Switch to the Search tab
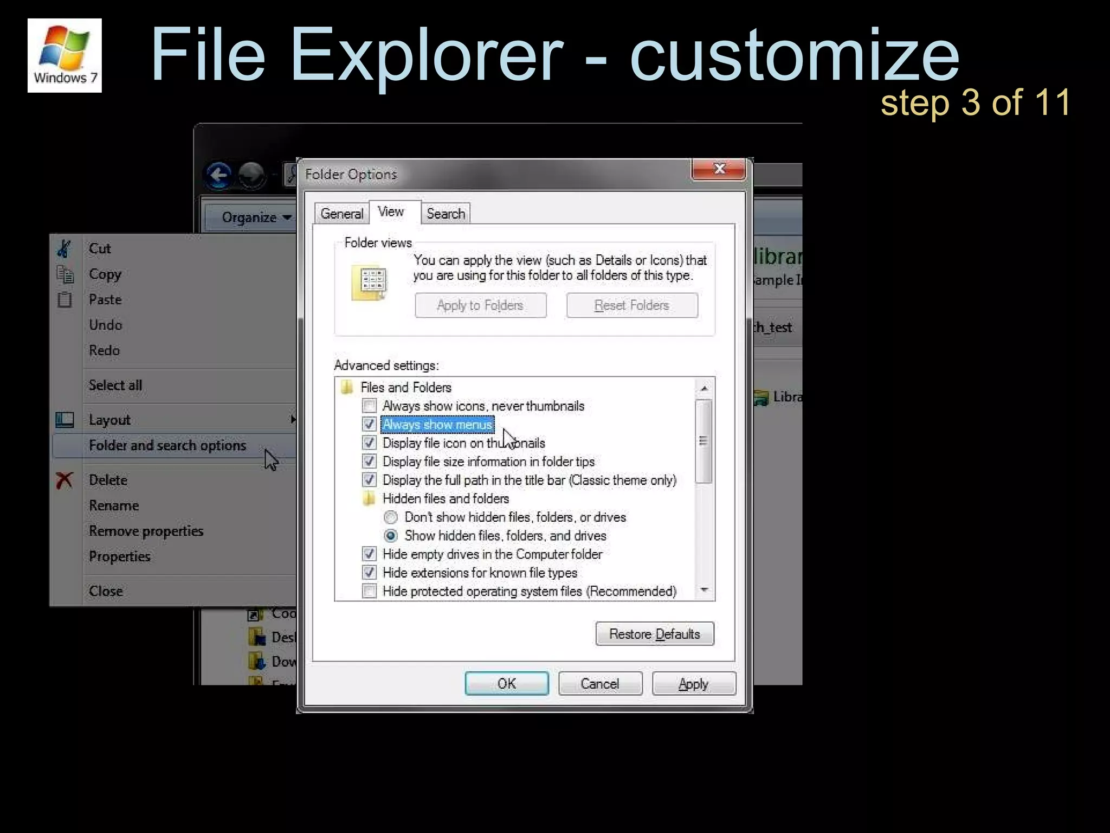This screenshot has height=833, width=1110. pyautogui.click(x=446, y=214)
